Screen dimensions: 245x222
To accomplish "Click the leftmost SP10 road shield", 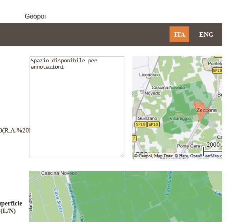I will (x=140, y=124).
